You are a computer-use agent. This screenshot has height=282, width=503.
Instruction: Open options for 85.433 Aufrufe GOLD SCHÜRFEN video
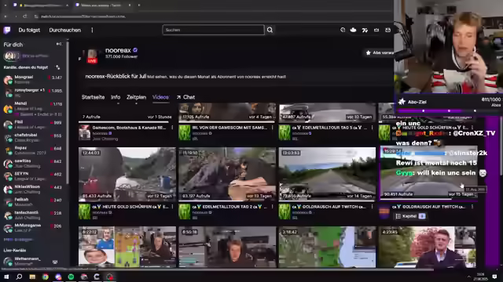point(172,207)
